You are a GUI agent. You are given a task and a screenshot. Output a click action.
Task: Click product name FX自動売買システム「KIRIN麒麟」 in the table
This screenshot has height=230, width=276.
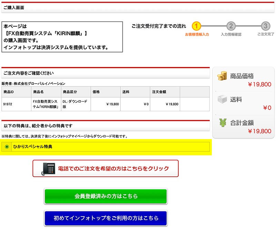click(x=46, y=104)
